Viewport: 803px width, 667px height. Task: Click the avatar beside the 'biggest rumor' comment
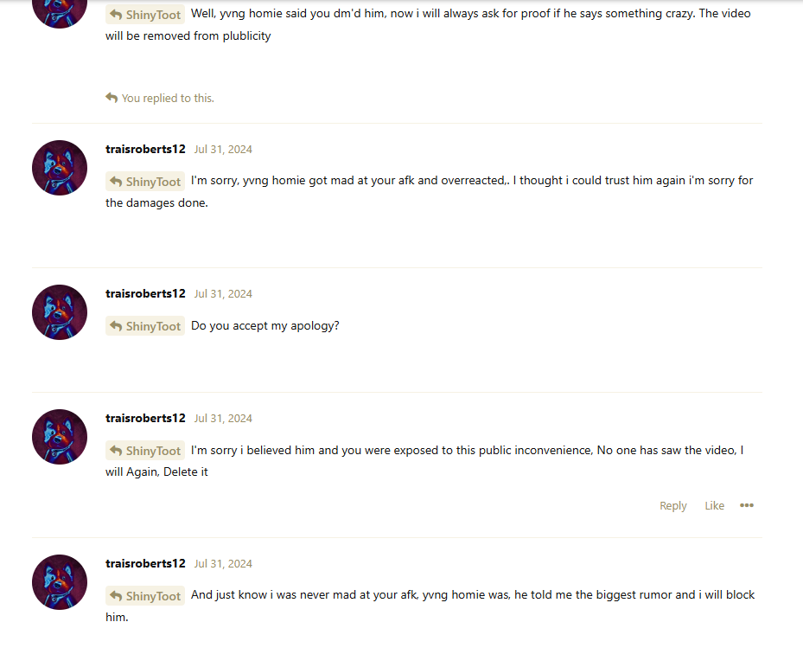click(x=60, y=582)
